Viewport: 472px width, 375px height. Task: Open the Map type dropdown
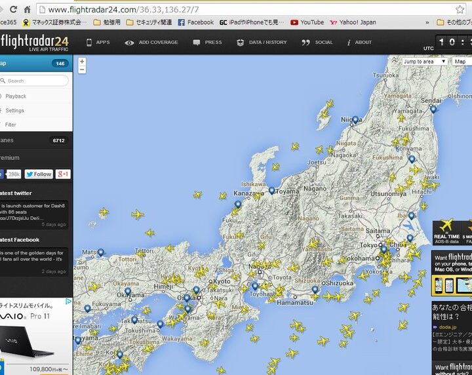click(461, 62)
